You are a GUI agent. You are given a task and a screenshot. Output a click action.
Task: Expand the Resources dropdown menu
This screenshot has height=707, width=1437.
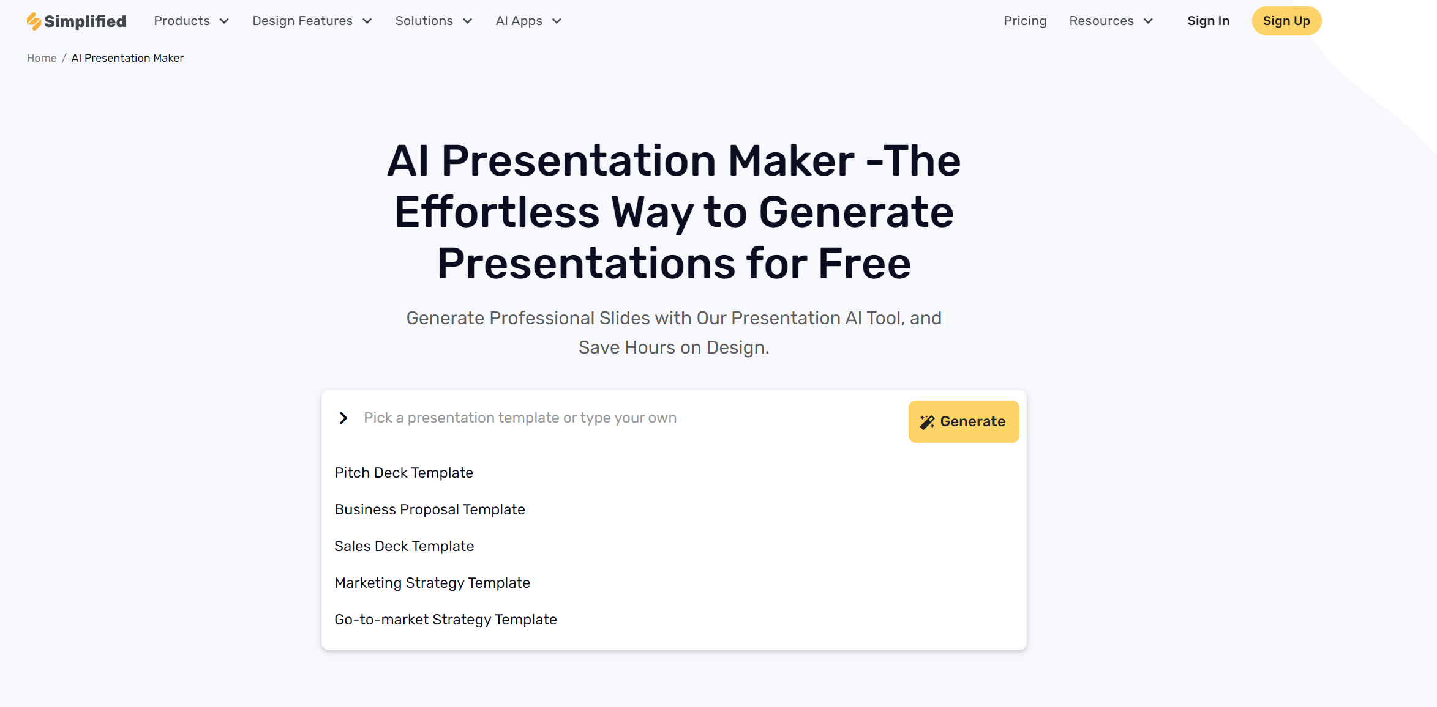pos(1111,20)
